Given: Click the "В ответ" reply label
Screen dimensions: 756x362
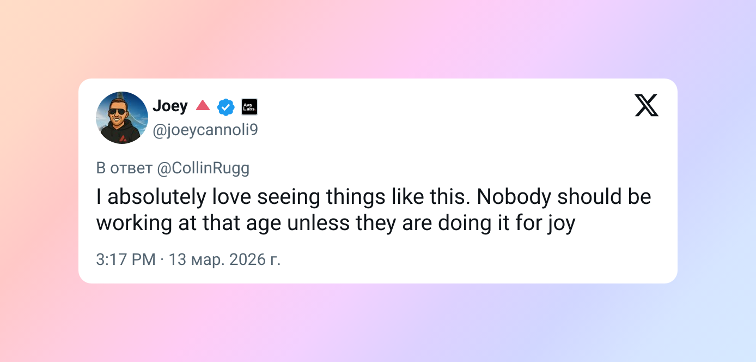Looking at the screenshot, I should point(124,168).
